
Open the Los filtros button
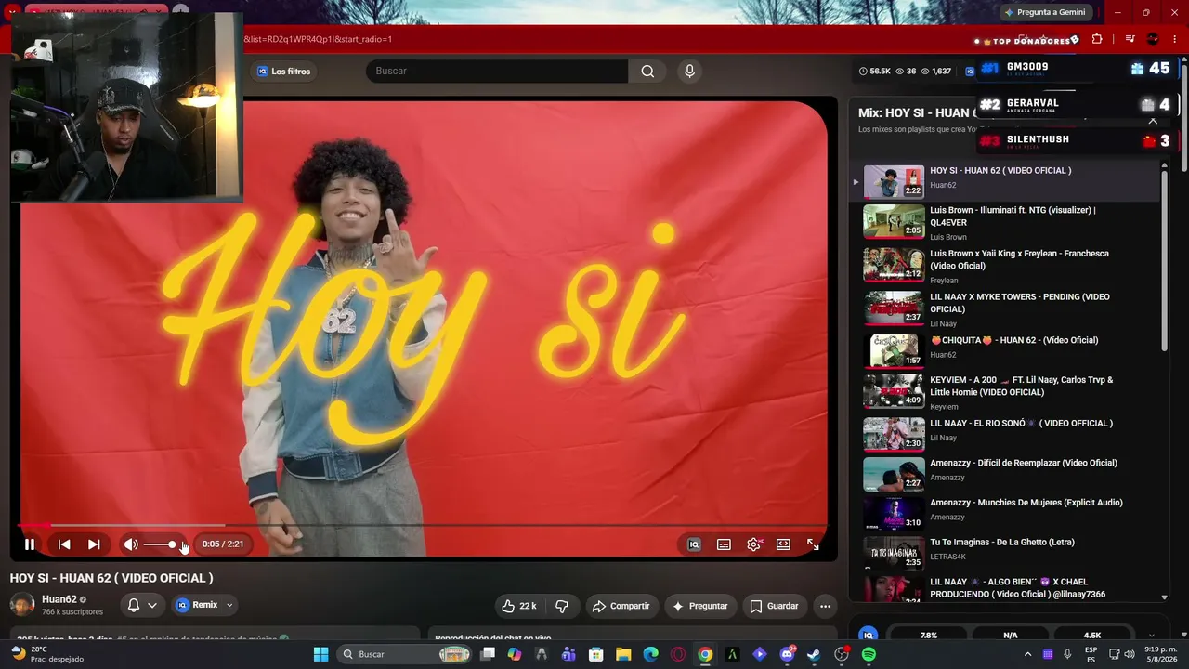284,72
